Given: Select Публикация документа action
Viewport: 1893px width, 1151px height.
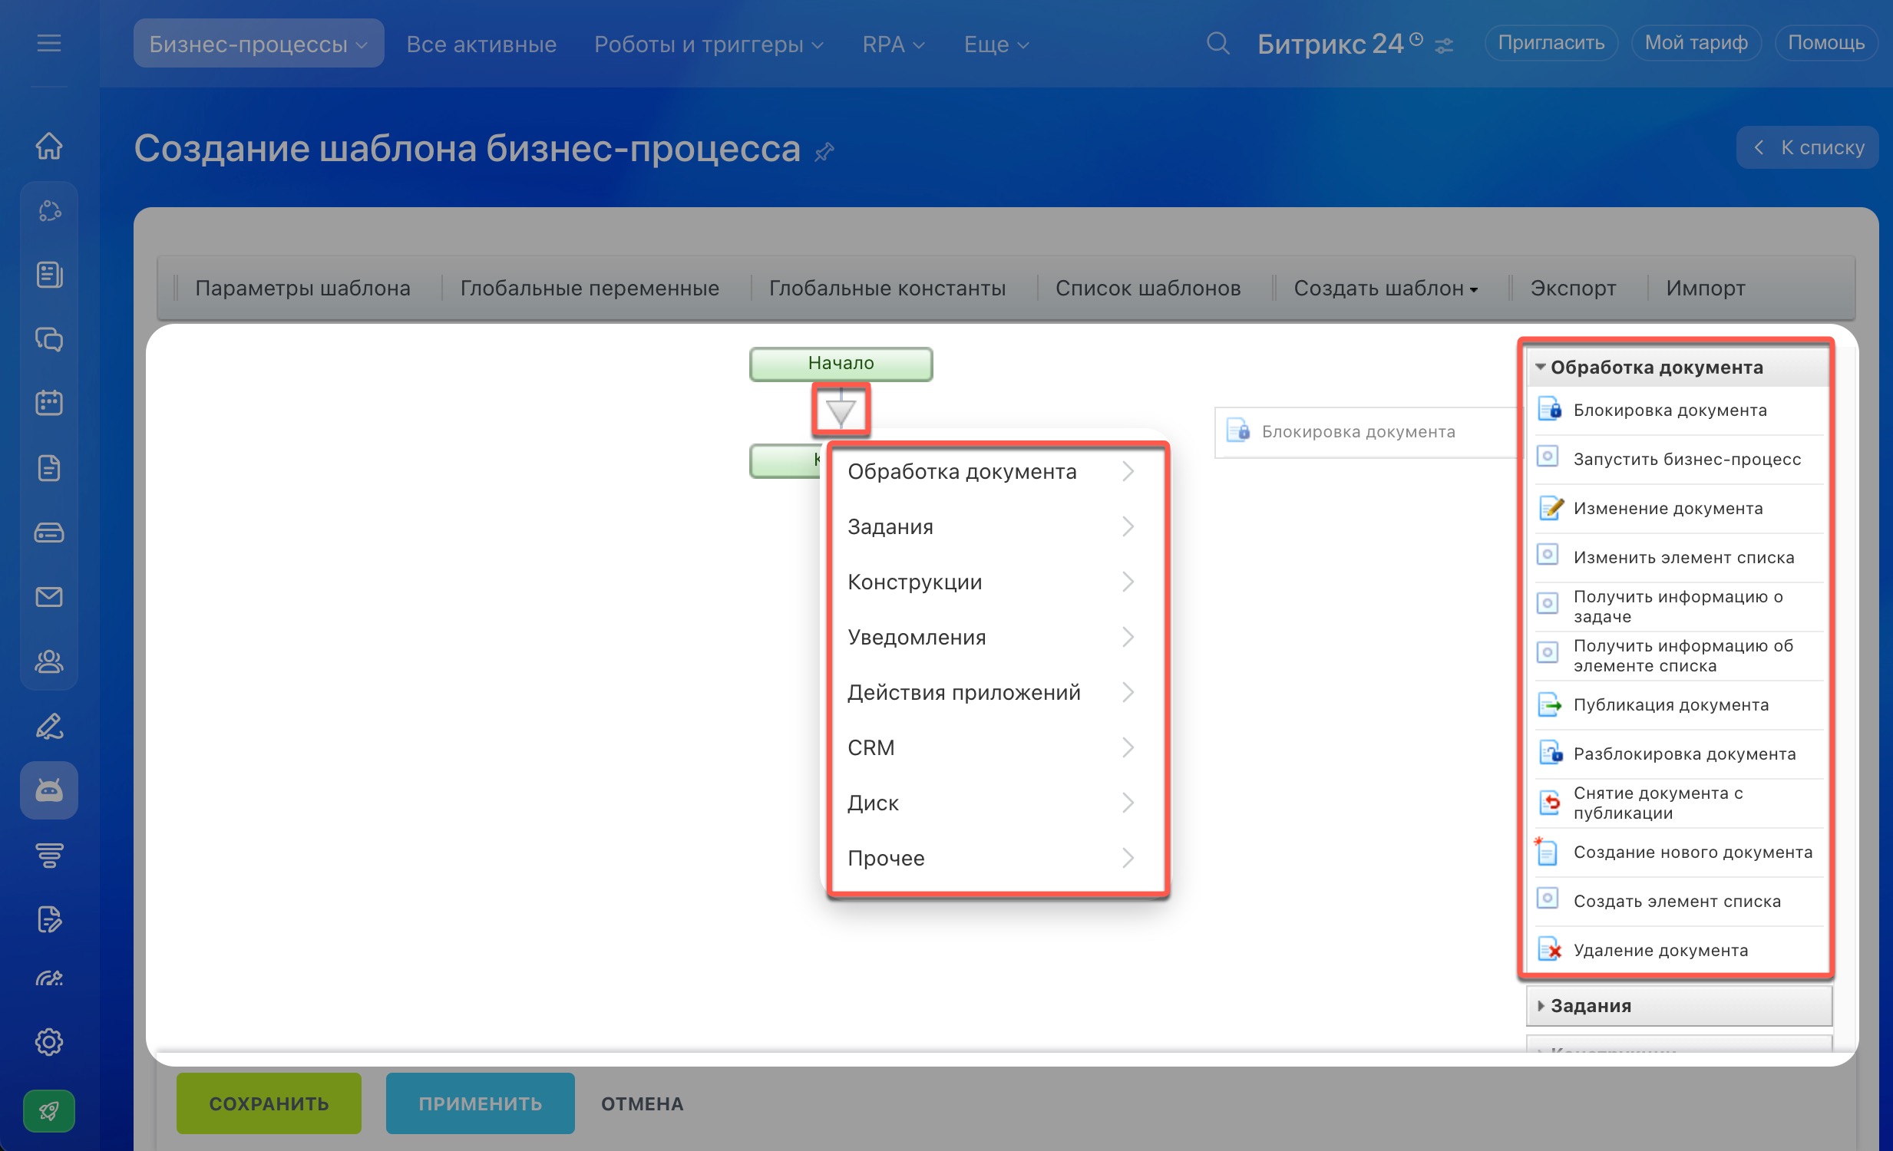Looking at the screenshot, I should pyautogui.click(x=1679, y=705).
